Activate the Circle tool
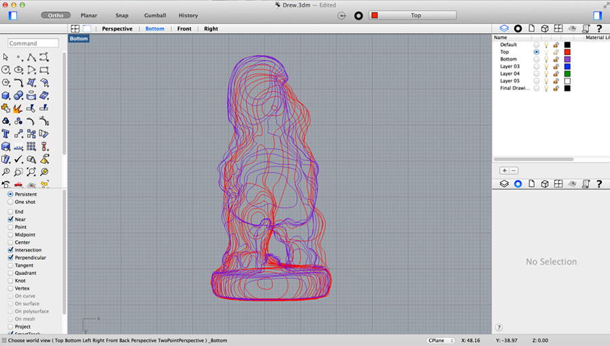 coord(5,70)
